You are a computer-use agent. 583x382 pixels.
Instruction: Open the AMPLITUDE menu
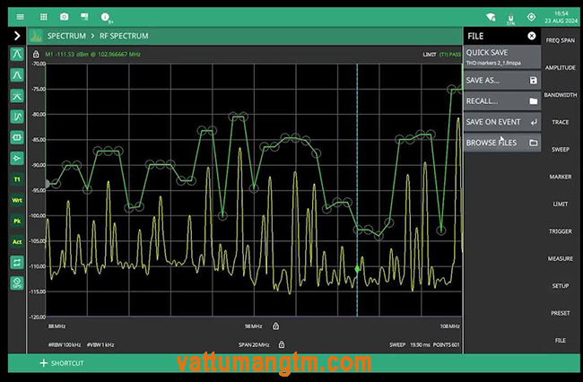tap(560, 67)
